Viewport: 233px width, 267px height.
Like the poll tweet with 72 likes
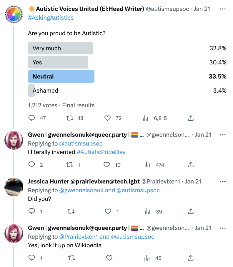tap(108, 118)
